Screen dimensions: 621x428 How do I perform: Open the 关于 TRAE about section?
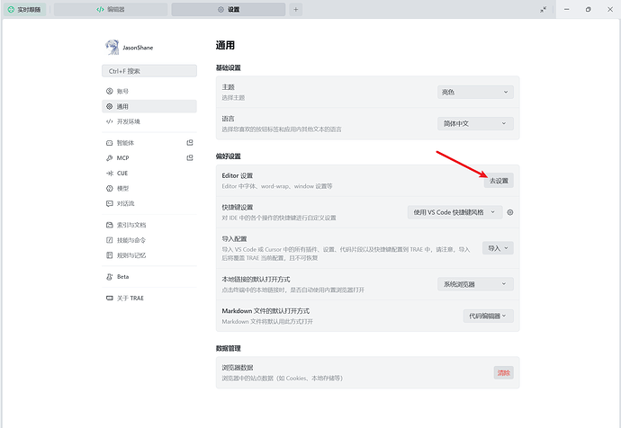coord(148,298)
